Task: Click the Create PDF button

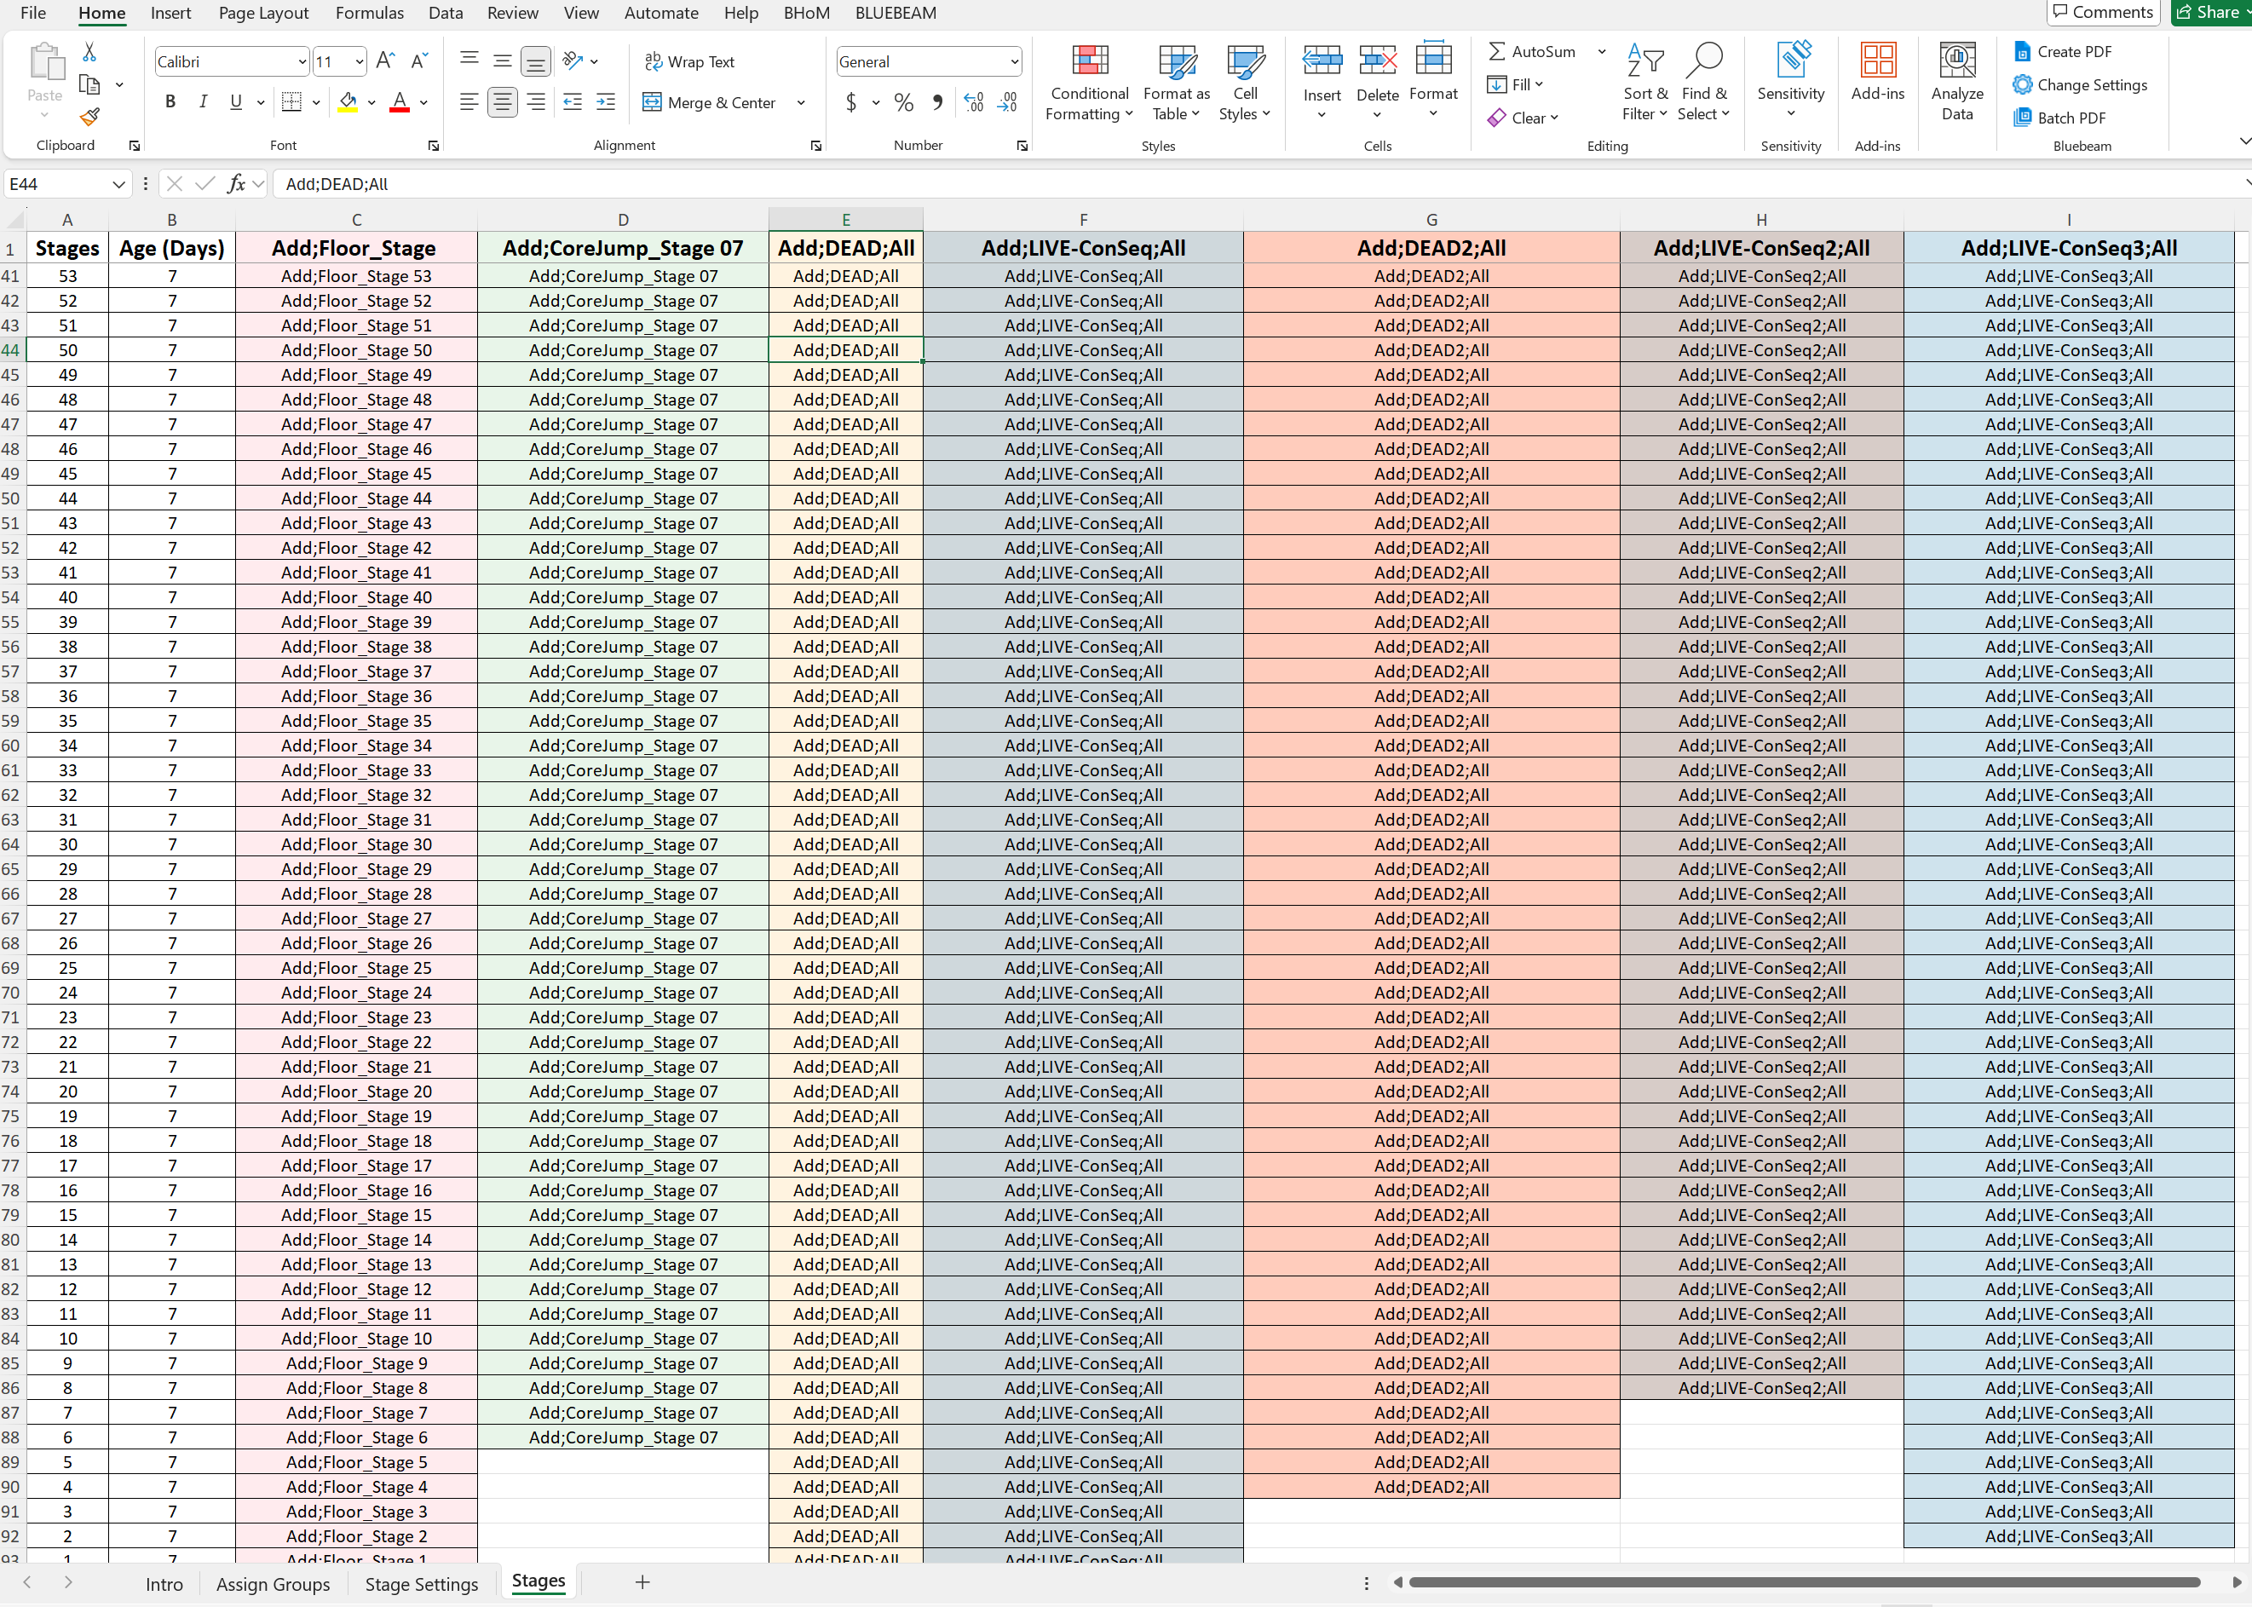Action: [2063, 51]
